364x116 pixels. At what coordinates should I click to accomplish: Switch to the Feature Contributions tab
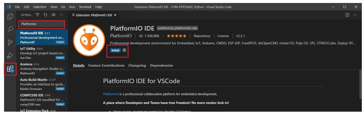pyautogui.click(x=106, y=66)
